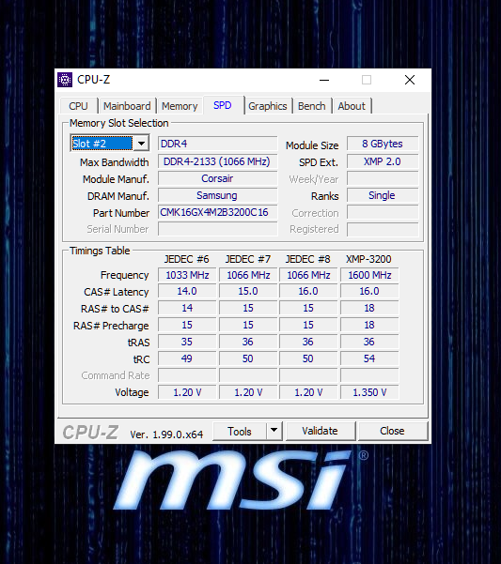
Task: Open the Bench tab
Action: point(312,106)
